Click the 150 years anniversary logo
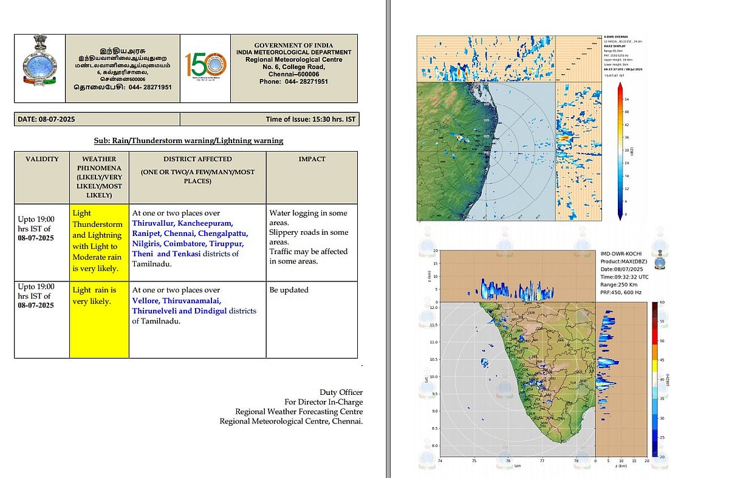This screenshot has width=729, height=478. pos(205,67)
